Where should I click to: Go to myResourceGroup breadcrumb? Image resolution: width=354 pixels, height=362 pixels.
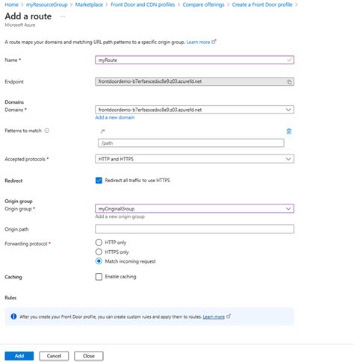(x=47, y=4)
